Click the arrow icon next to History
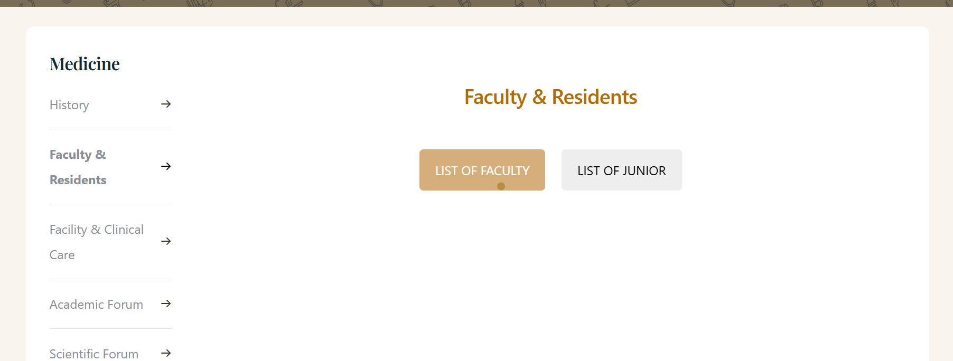 tap(166, 104)
